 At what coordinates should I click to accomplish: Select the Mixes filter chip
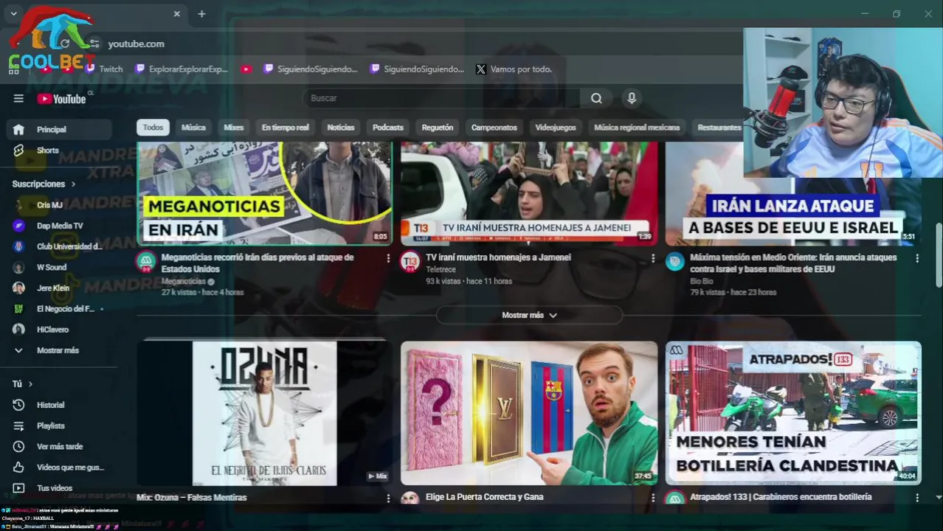pos(233,128)
